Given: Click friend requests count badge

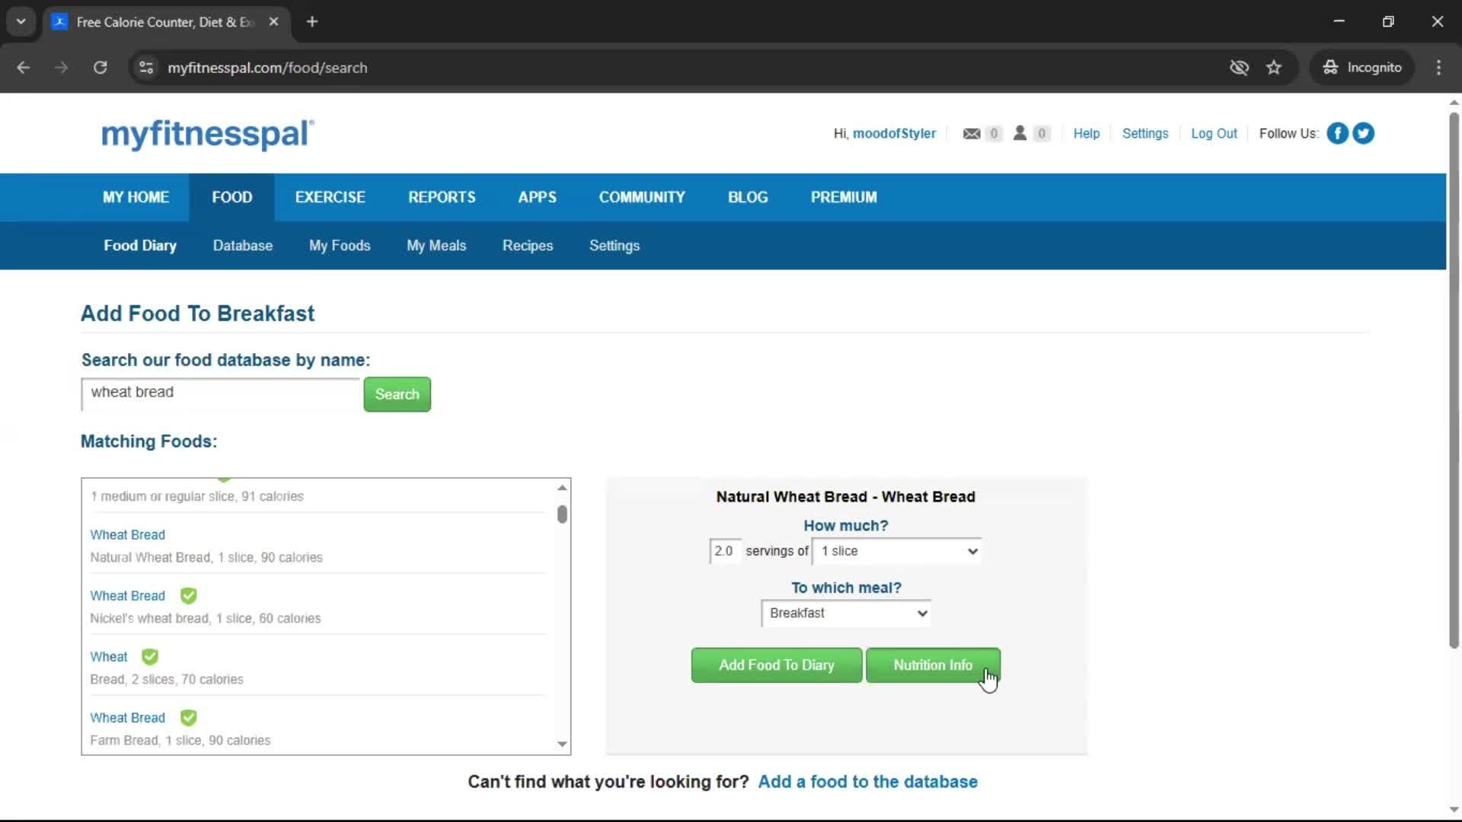Looking at the screenshot, I should click(x=1042, y=134).
